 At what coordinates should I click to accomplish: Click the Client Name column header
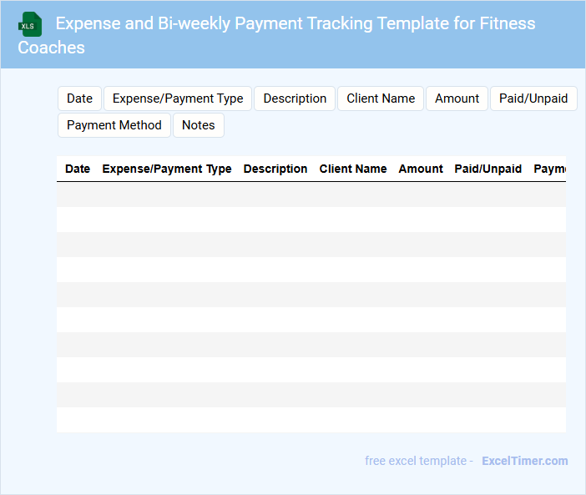[x=353, y=169]
